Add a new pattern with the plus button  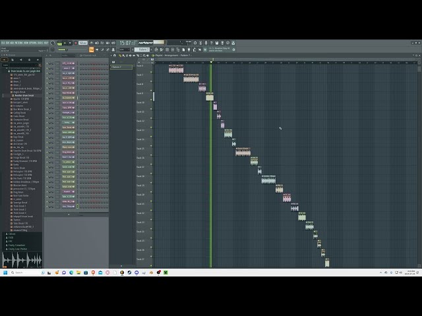pyautogui.click(x=152, y=50)
